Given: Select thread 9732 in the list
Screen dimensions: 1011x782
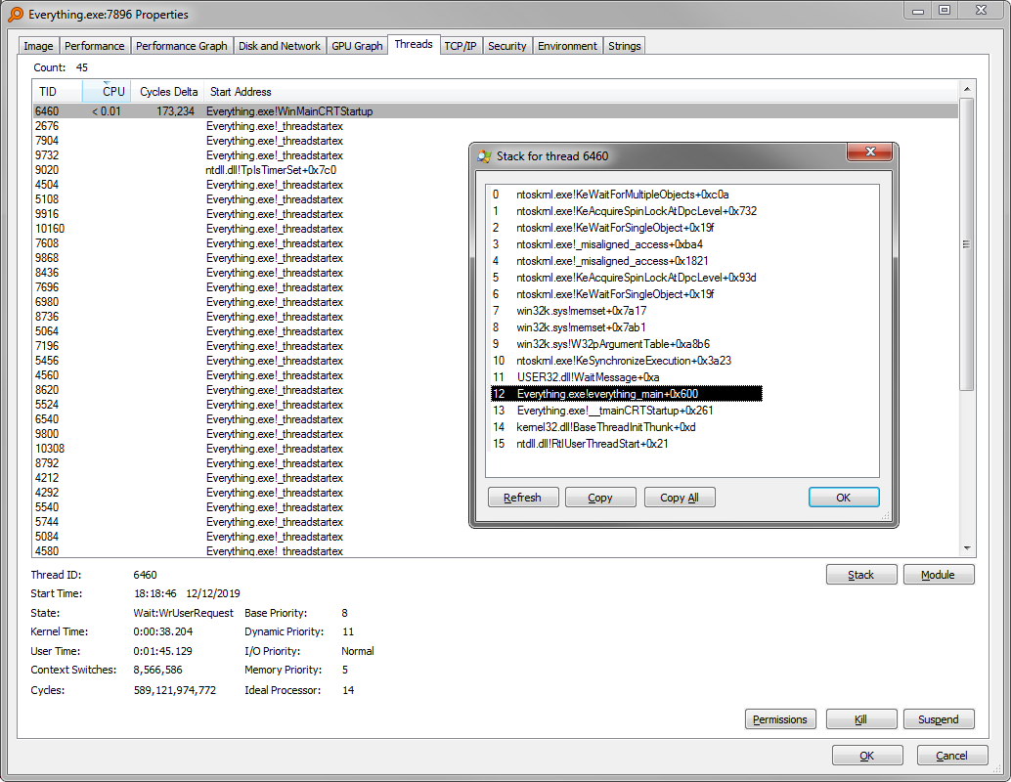Looking at the screenshot, I should tap(495, 155).
